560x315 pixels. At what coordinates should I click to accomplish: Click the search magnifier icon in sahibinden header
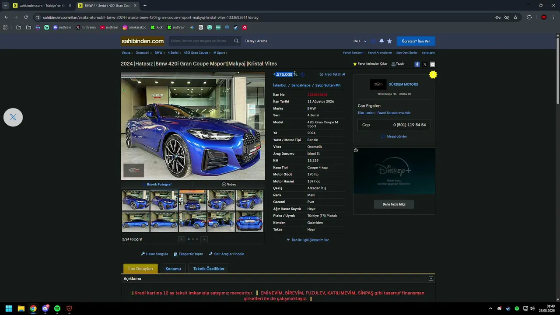(x=236, y=41)
